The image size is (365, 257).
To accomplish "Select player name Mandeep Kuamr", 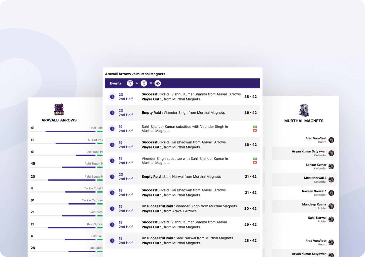I will click(314, 204).
